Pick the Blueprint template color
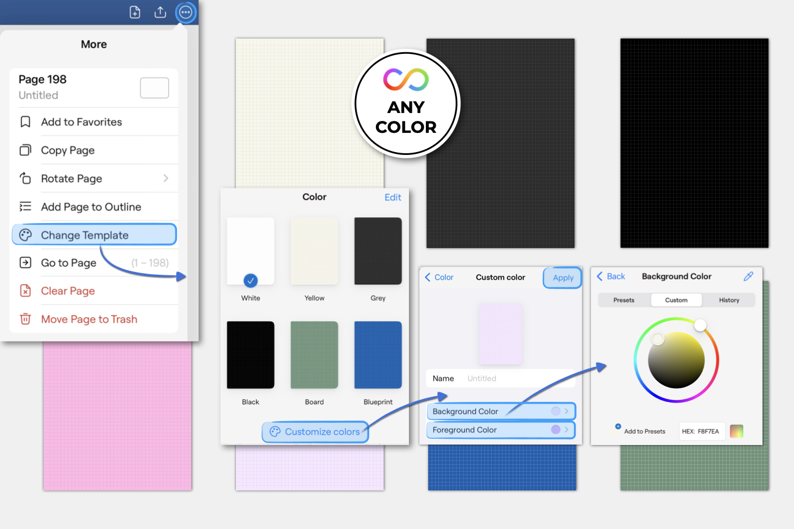Viewport: 794px width, 529px height. click(x=378, y=355)
